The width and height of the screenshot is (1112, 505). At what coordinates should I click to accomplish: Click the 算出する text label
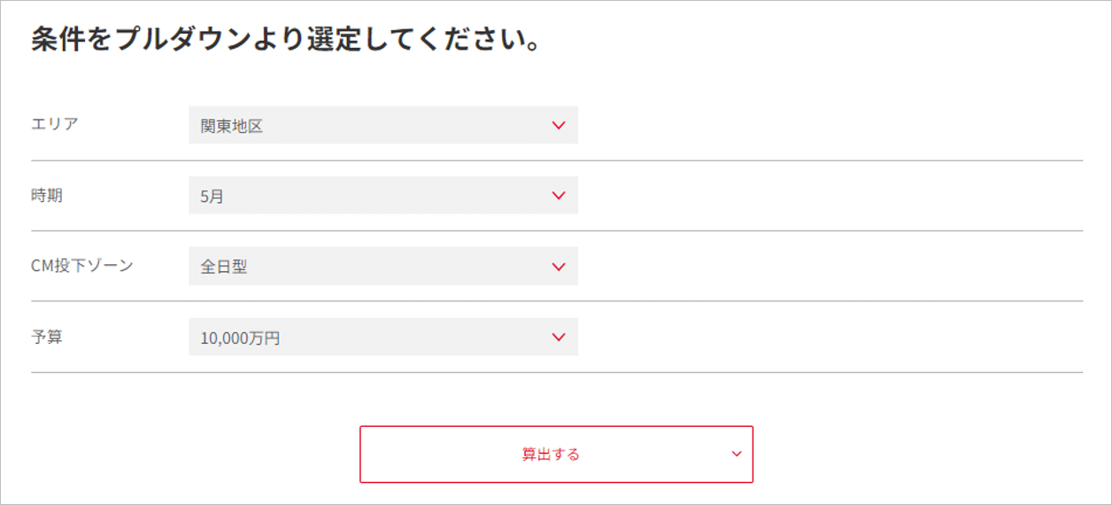(551, 454)
